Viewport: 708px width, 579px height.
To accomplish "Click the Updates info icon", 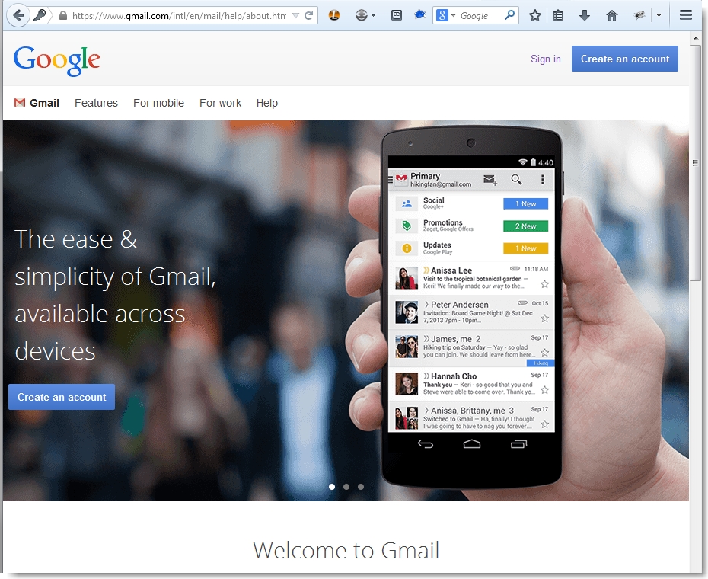I will [x=407, y=248].
